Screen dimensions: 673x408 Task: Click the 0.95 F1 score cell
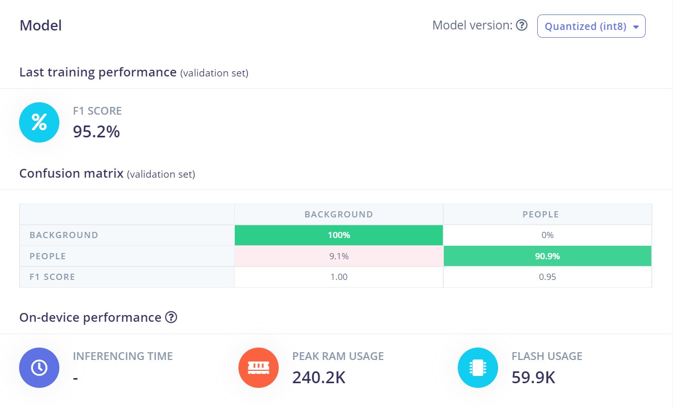click(x=548, y=277)
